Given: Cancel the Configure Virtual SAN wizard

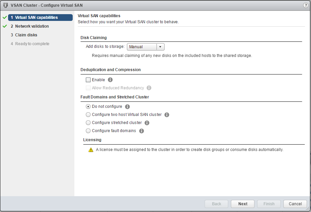Looking at the screenshot, I should click(295, 204).
